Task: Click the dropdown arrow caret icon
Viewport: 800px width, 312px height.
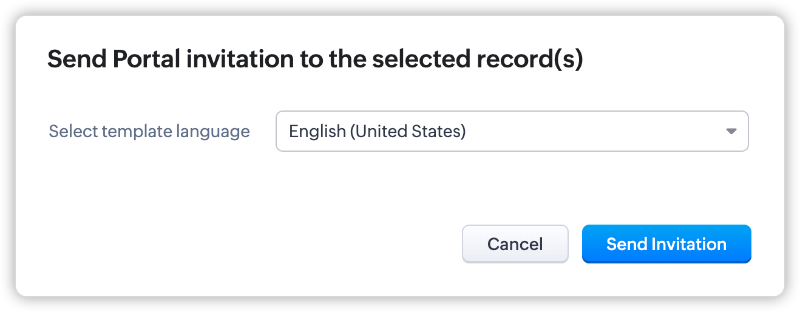Action: coord(731,131)
